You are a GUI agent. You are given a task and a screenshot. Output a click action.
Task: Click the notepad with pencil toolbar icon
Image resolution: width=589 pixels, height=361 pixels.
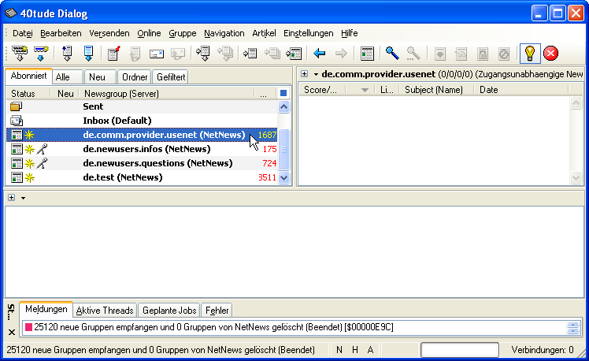[x=113, y=54]
